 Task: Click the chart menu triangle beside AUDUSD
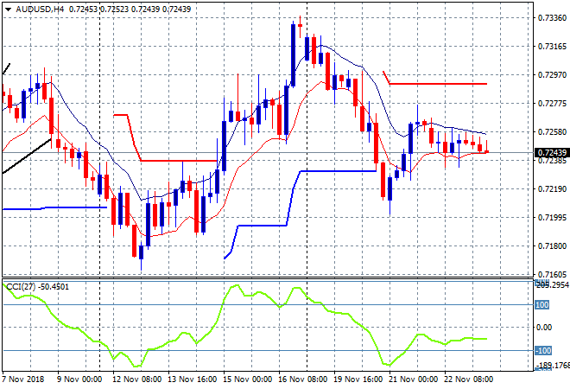pos(8,10)
